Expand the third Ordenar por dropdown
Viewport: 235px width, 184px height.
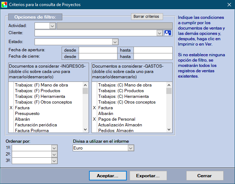(x=54, y=161)
